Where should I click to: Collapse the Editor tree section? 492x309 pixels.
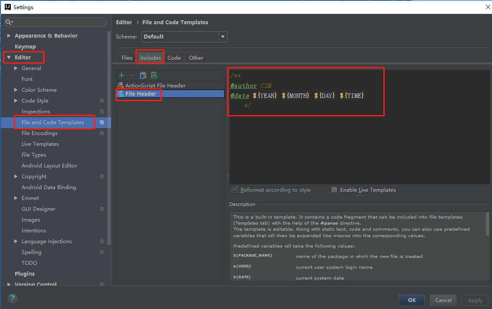point(9,58)
